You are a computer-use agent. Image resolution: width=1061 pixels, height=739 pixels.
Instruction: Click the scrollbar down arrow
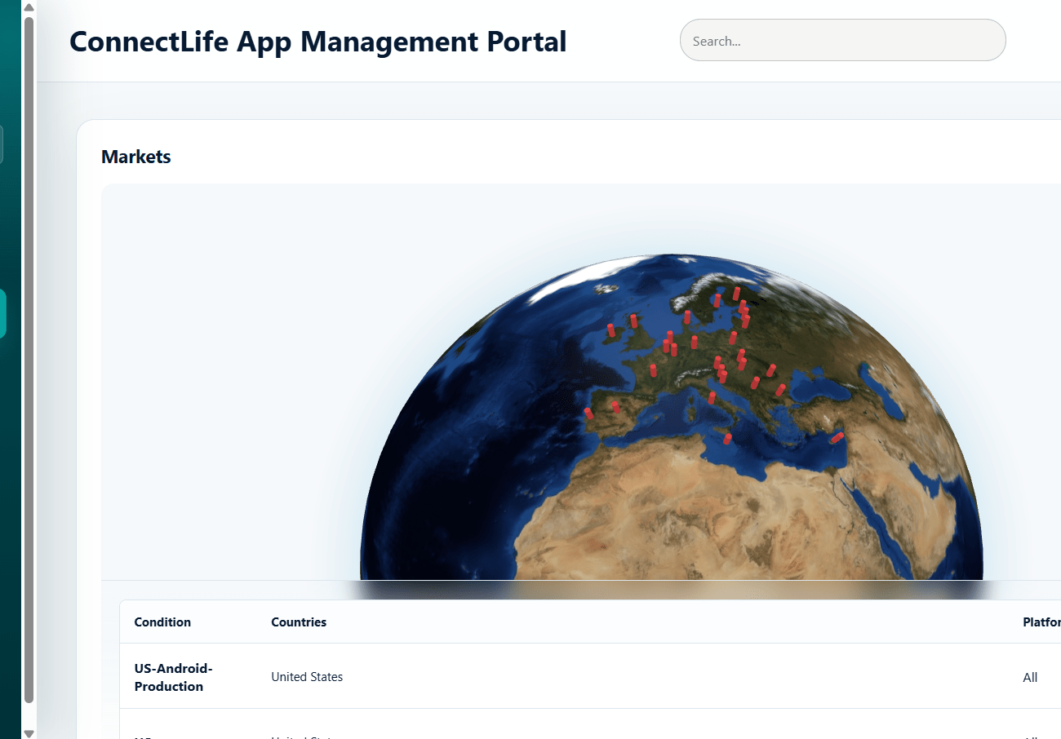tap(29, 732)
